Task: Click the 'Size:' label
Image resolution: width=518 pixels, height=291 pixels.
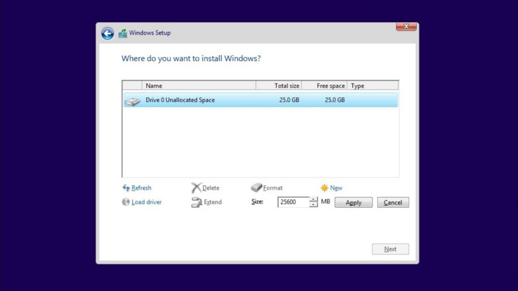Action: coord(257,202)
